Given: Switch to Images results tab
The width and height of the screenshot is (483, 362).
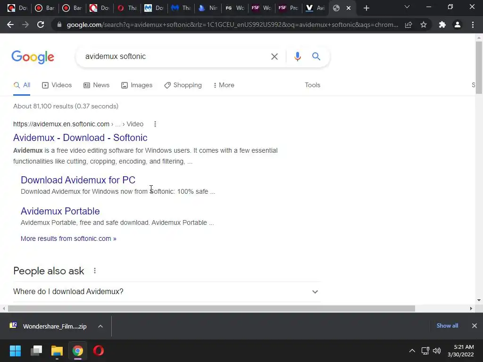Looking at the screenshot, I should [x=137, y=85].
